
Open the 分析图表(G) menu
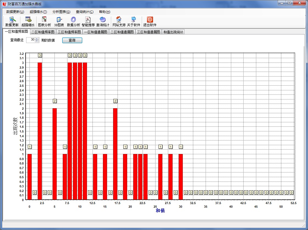61,12
